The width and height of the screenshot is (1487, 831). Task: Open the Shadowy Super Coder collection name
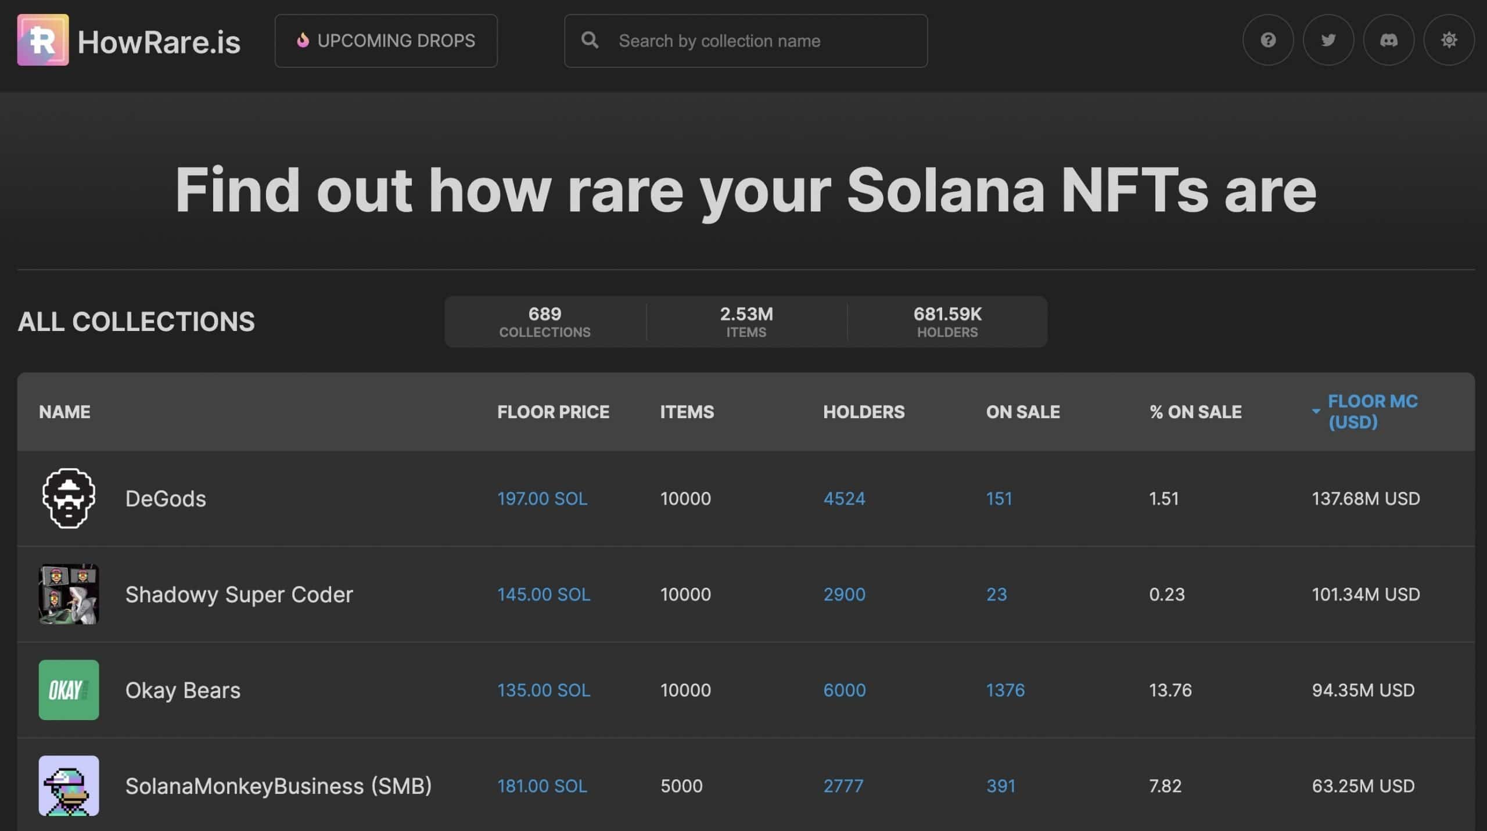pyautogui.click(x=239, y=595)
